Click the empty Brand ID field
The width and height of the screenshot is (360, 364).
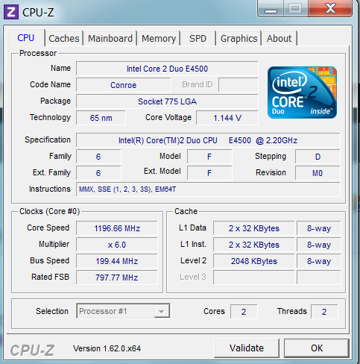(239, 85)
